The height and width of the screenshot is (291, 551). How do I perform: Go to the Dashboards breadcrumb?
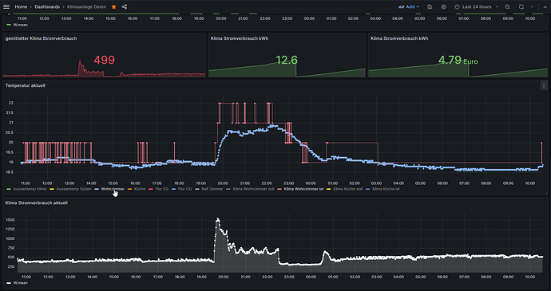point(47,6)
